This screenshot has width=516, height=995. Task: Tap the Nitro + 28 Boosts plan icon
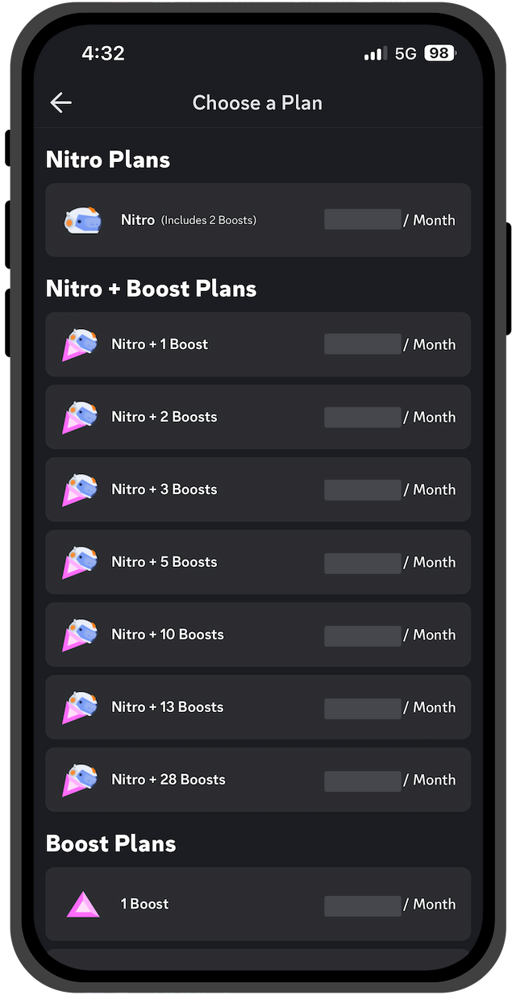point(80,780)
